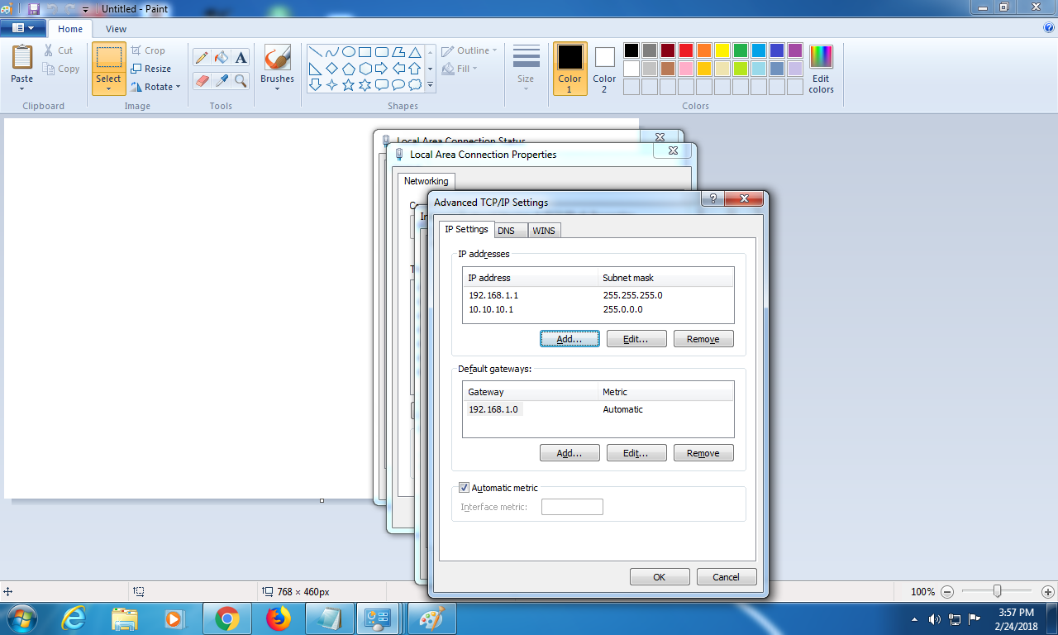The width and height of the screenshot is (1058, 635).
Task: Choose the Five-point star shape
Action: pyautogui.click(x=348, y=84)
